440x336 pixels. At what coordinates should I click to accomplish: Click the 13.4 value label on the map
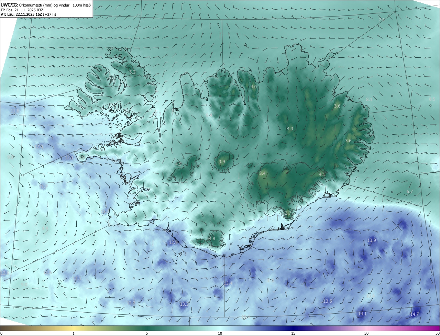tap(228, 283)
